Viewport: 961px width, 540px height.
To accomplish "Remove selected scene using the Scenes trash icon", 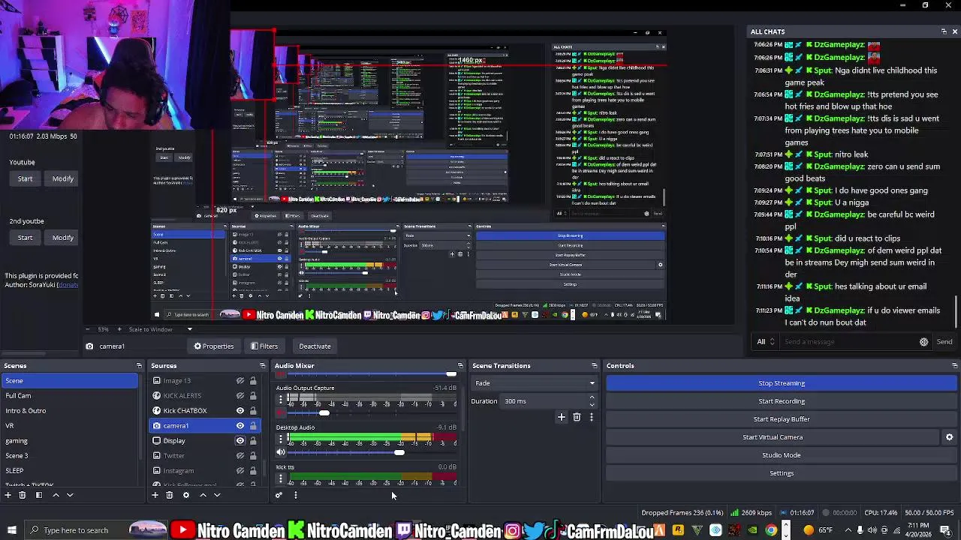I will tap(22, 495).
